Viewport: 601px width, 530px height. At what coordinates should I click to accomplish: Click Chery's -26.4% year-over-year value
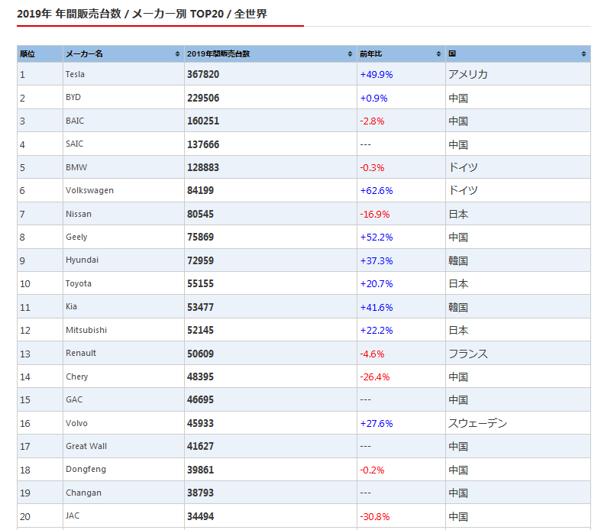coord(373,376)
